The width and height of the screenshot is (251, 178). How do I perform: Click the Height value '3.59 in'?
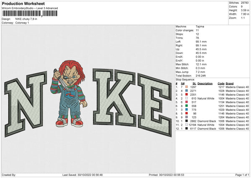(x=245, y=10)
